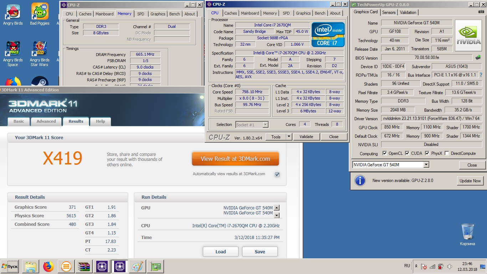Click the Save button in 3DMark

click(260, 252)
